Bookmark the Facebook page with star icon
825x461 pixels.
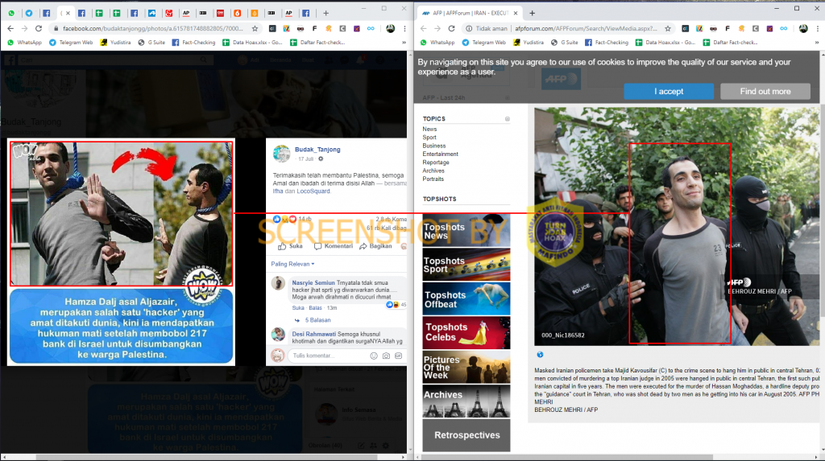pos(255,28)
